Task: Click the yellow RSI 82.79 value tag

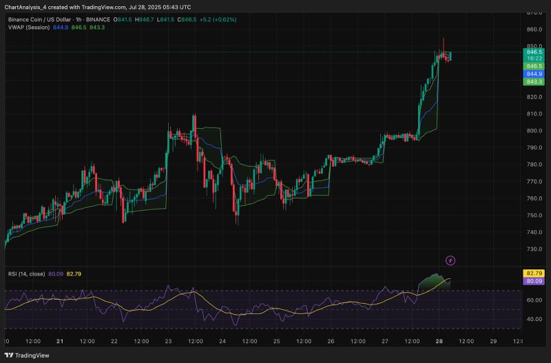Action: [x=534, y=273]
